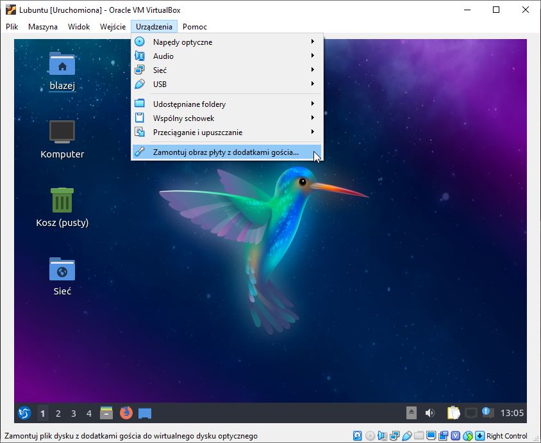541x443 pixels.
Task: Click the shared folders status bar icon
Action: pyautogui.click(x=419, y=436)
